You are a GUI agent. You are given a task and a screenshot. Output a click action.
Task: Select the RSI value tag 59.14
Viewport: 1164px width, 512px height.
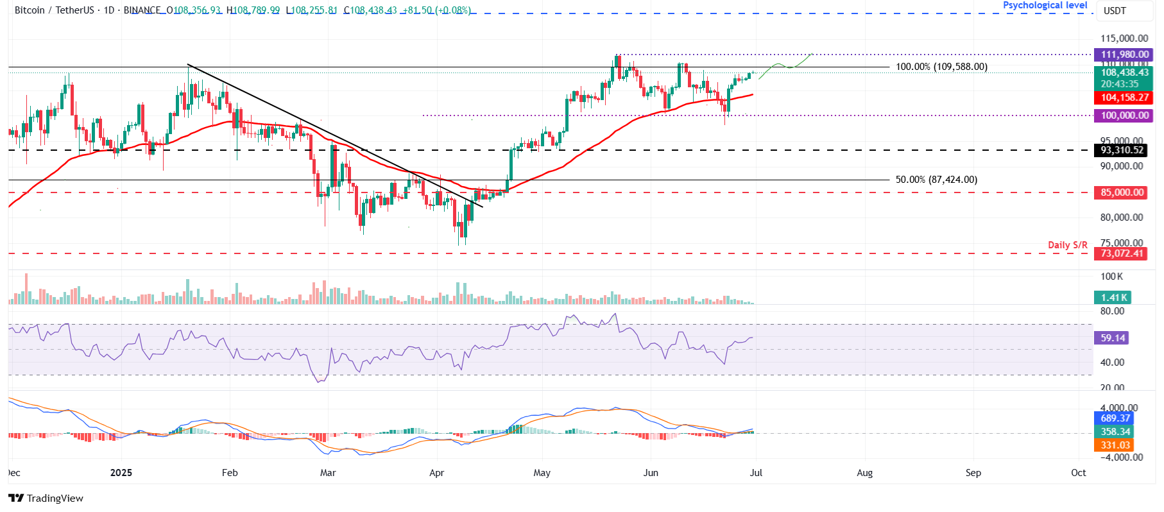1113,338
